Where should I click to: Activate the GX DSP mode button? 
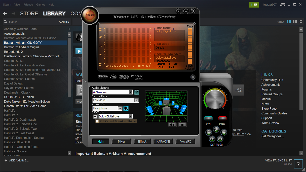point(220,139)
